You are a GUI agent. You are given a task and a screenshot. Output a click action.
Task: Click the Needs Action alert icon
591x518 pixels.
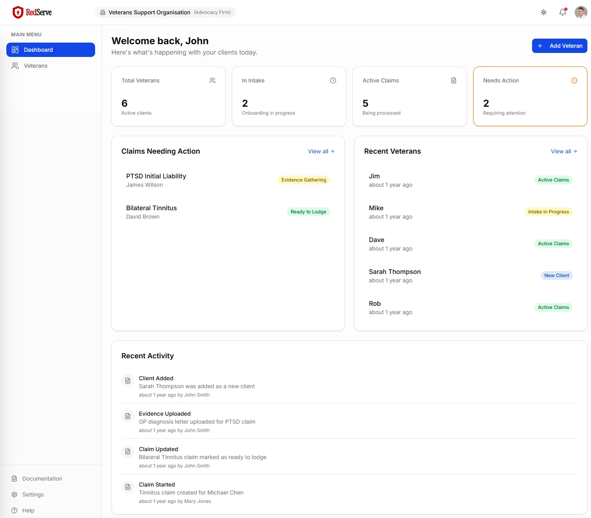[574, 80]
